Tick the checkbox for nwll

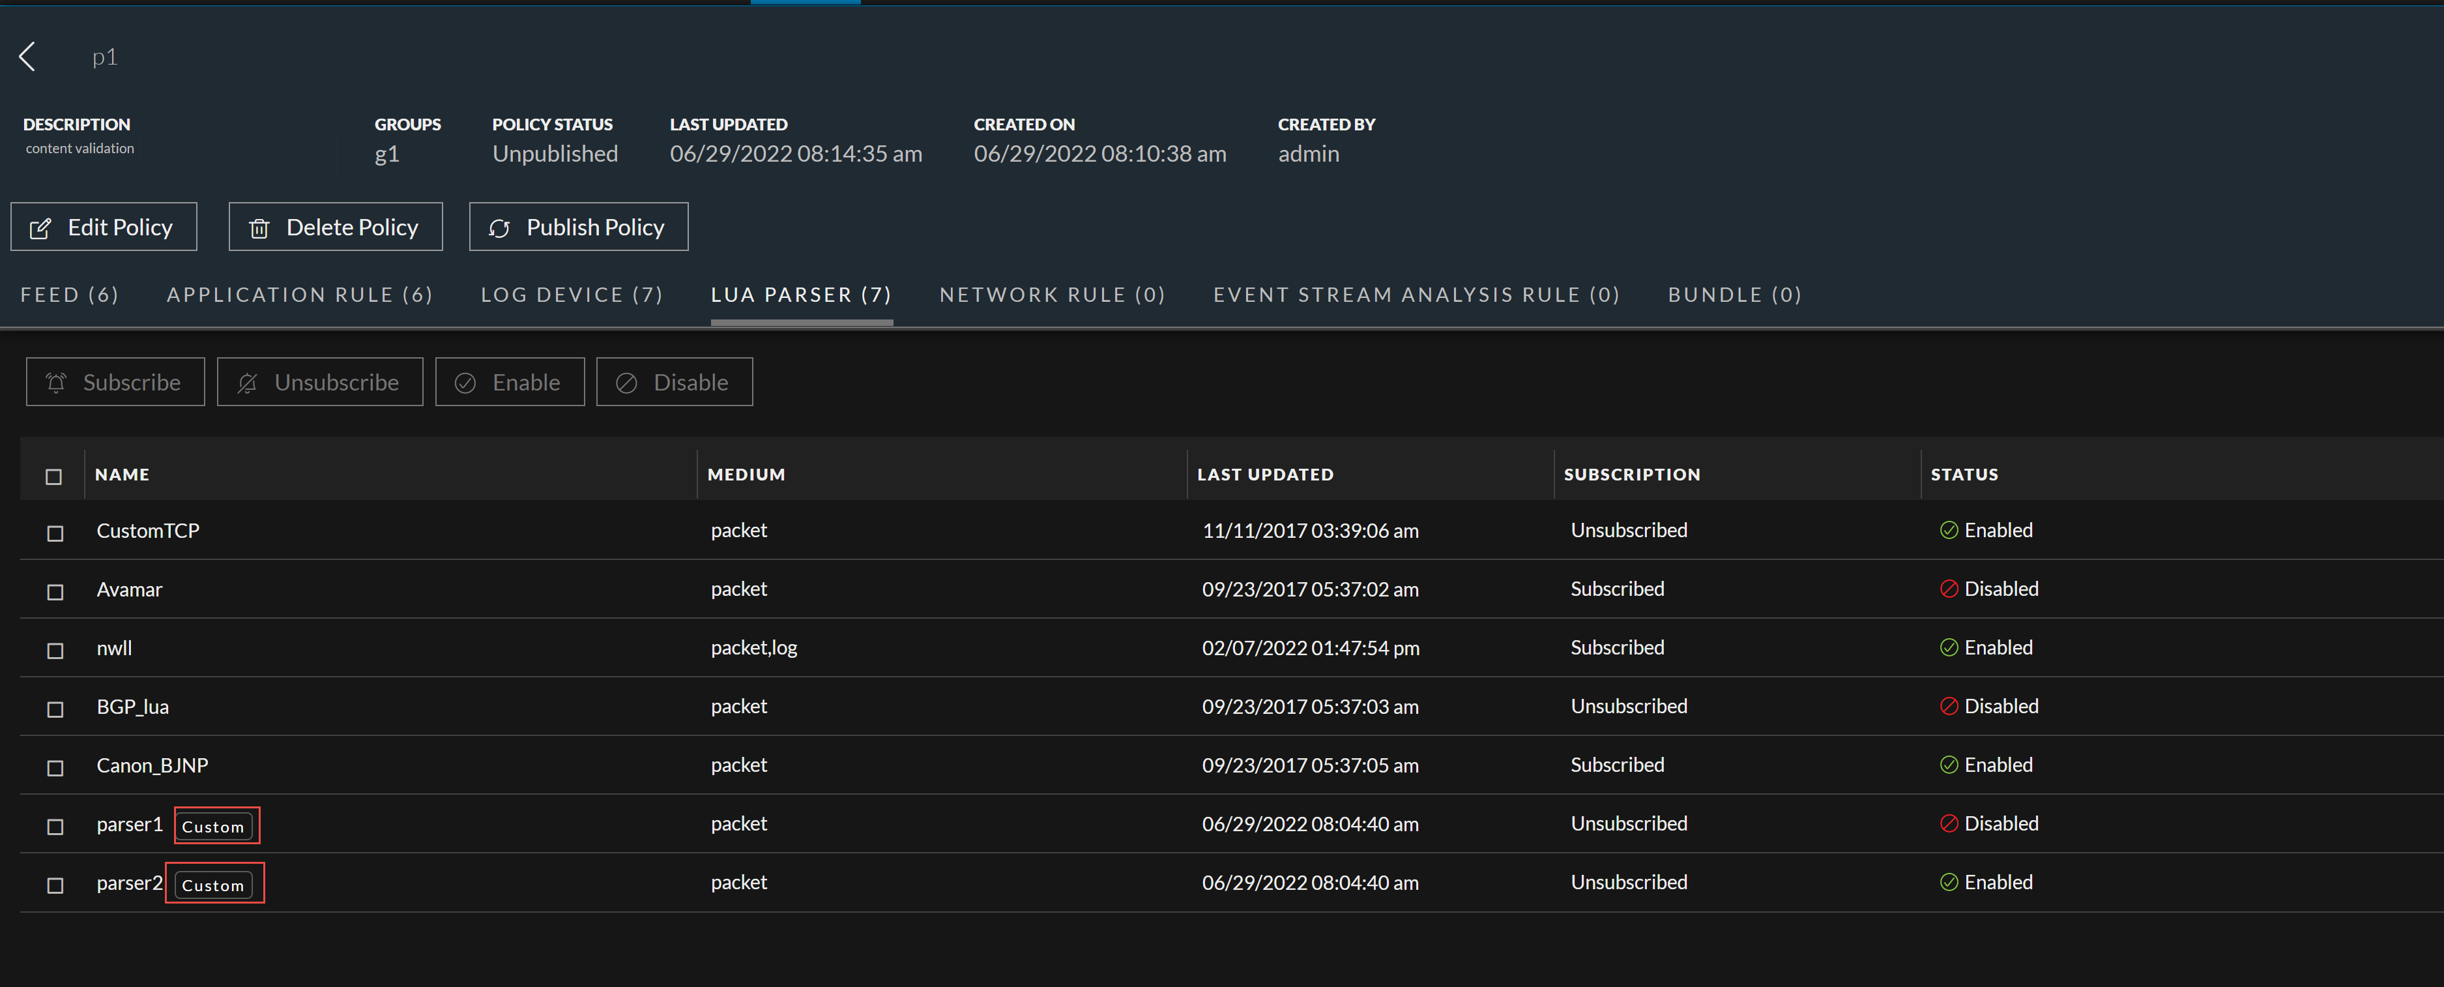(x=55, y=651)
